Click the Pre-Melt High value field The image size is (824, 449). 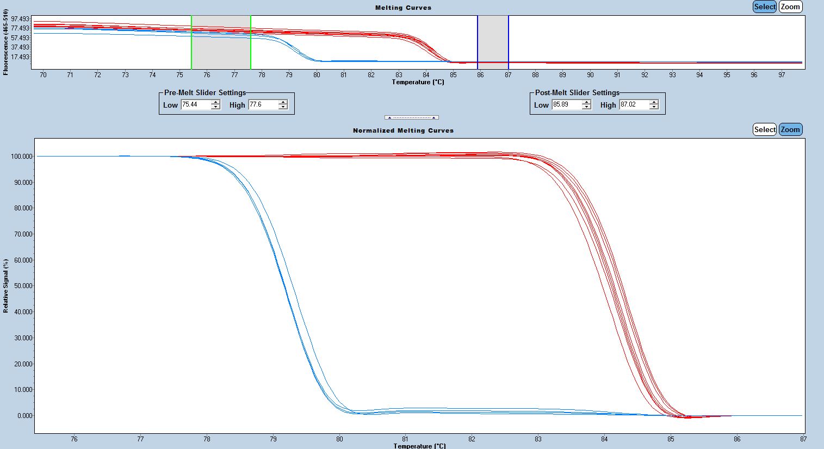(262, 104)
